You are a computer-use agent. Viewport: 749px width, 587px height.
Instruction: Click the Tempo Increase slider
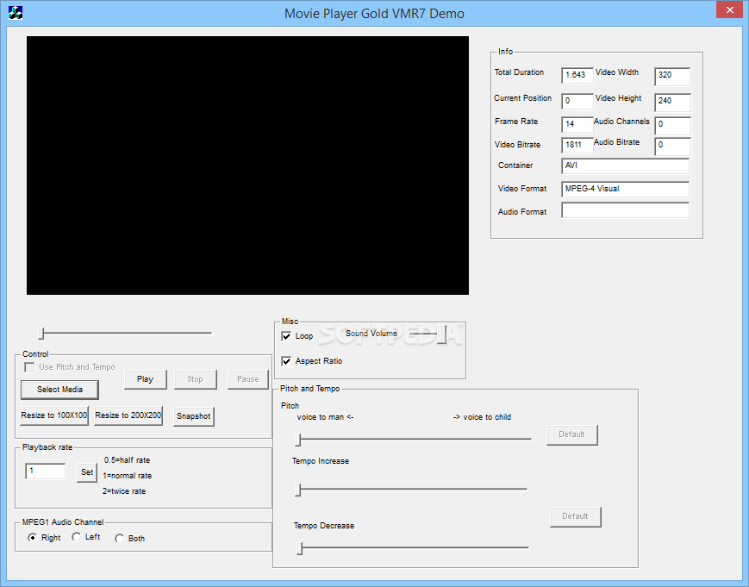tap(411, 489)
